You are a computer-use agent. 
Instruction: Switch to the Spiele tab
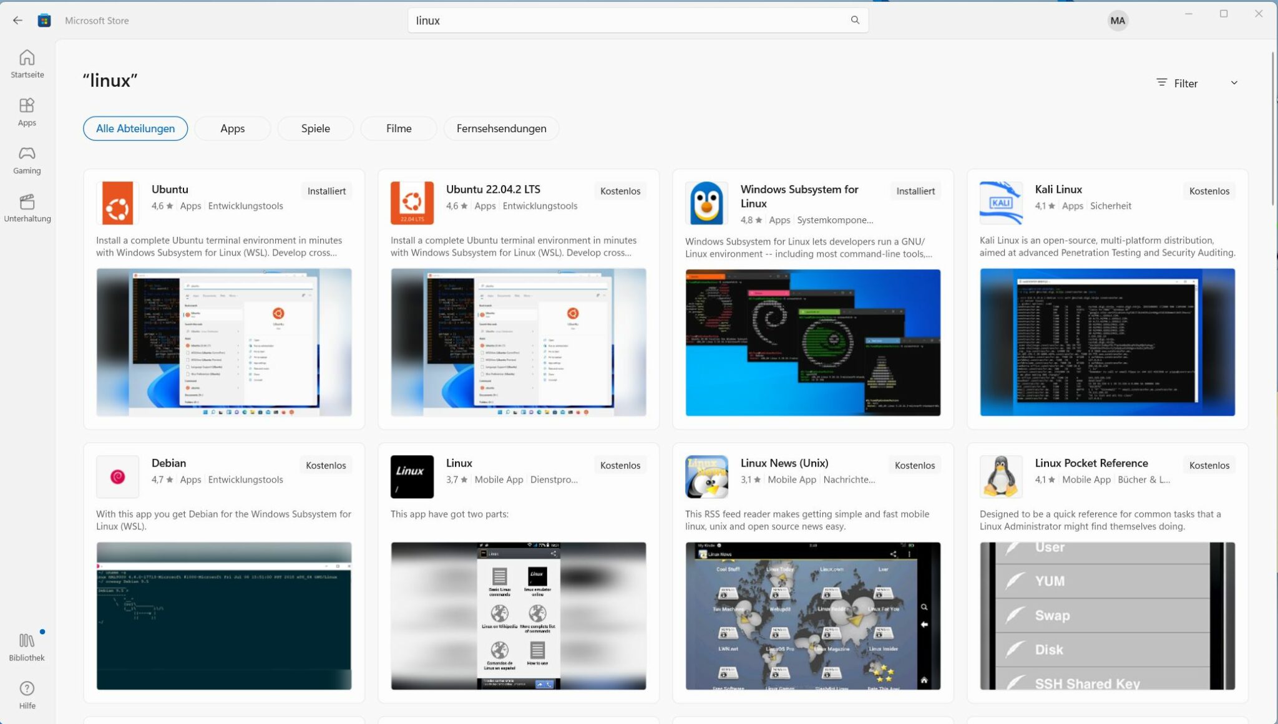(x=315, y=128)
